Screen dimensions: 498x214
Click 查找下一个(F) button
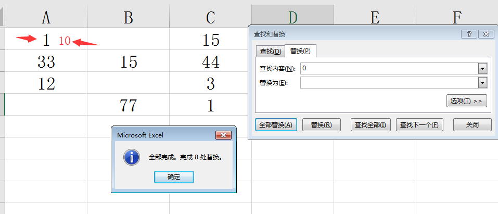(419, 125)
